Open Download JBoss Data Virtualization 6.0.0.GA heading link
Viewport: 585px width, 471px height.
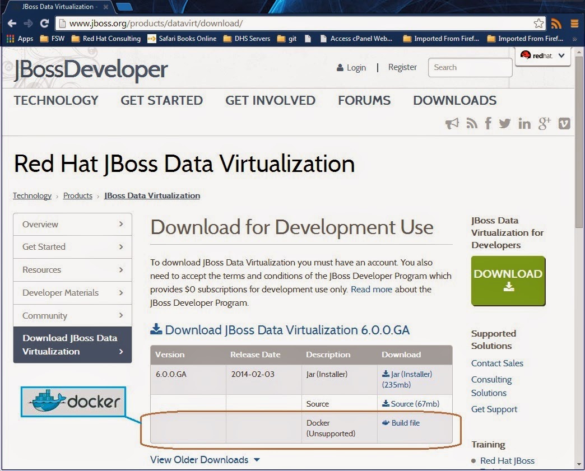tap(280, 330)
